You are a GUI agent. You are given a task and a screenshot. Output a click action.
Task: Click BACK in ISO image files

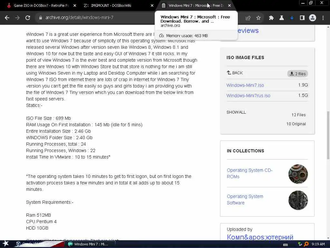(x=235, y=73)
